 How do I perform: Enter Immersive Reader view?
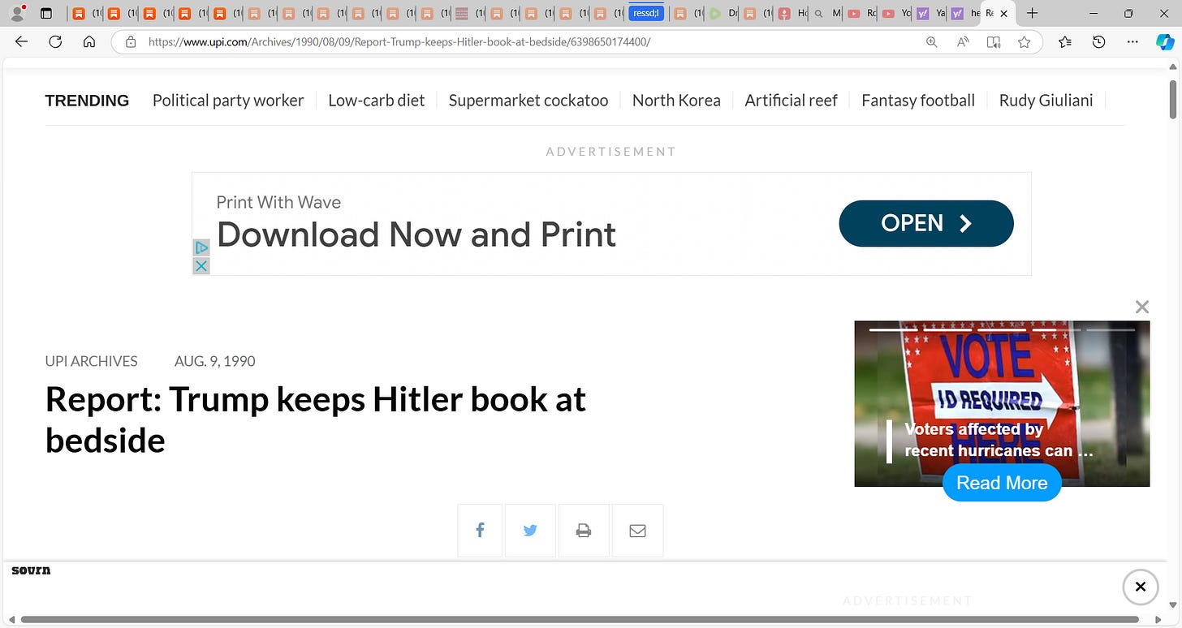click(x=994, y=42)
